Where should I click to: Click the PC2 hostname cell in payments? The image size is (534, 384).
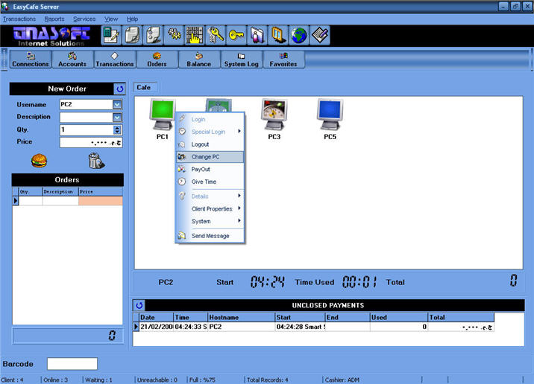tap(241, 327)
